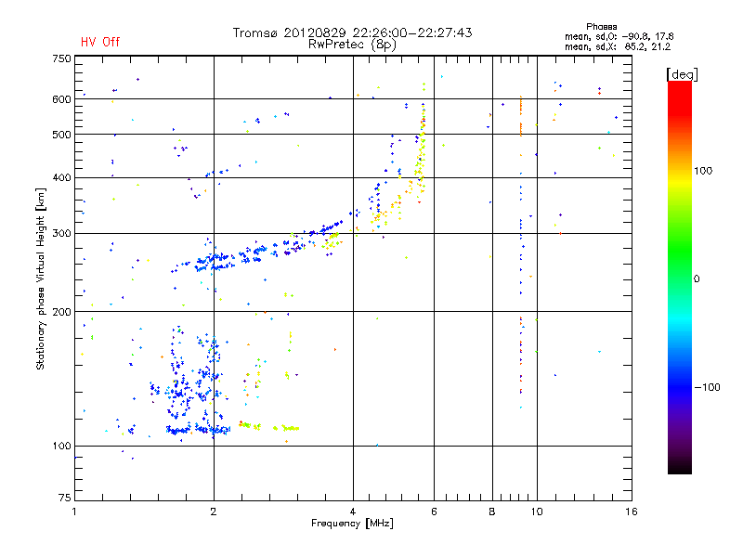Click the y-axis tick label '300'
The width and height of the screenshot is (743, 557).
61,234
